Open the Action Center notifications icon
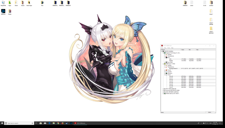 tap(220, 123)
